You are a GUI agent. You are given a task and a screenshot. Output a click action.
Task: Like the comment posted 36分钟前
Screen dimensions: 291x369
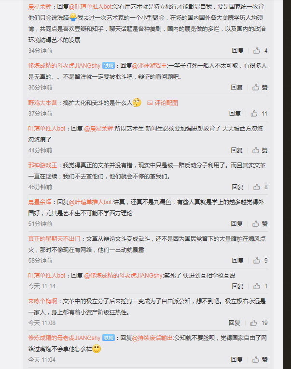pos(260,88)
